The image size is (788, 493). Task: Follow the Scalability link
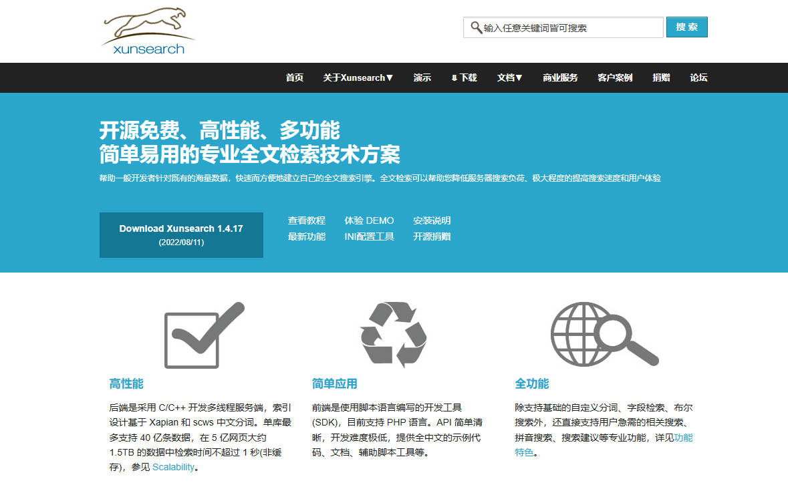click(173, 468)
